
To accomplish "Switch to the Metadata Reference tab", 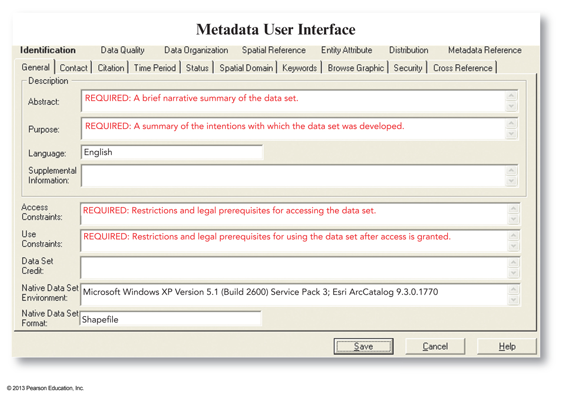I will pos(484,50).
